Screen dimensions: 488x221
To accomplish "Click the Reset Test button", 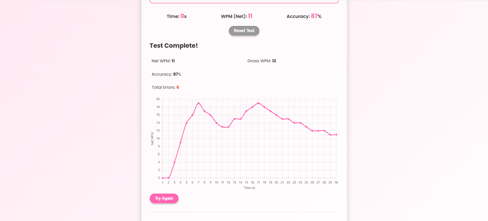I will click(244, 31).
